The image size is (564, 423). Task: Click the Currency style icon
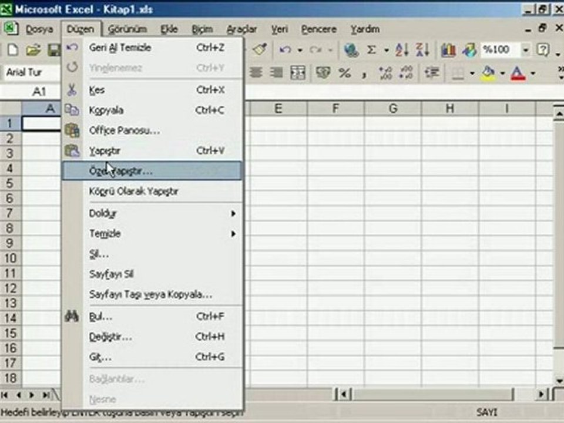[x=323, y=73]
